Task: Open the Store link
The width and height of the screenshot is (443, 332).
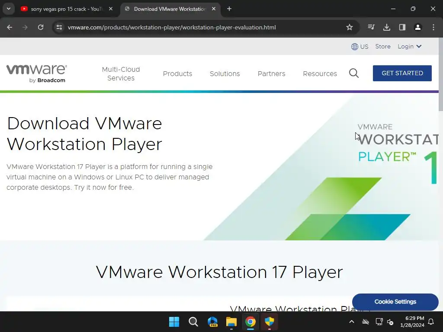Action: 383,46
